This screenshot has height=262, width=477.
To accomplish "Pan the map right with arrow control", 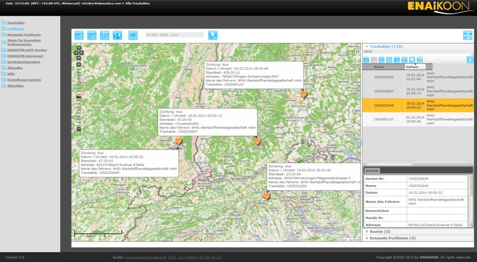I will coord(82,53).
